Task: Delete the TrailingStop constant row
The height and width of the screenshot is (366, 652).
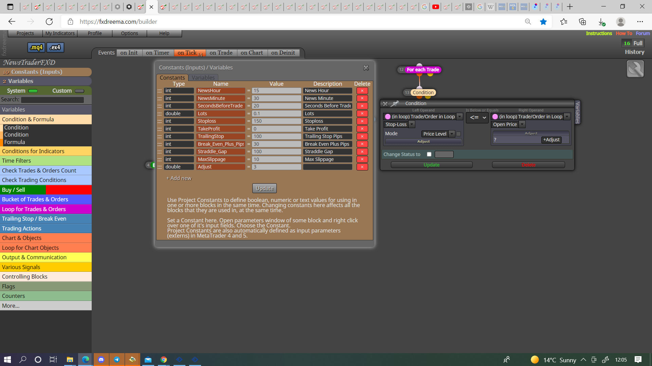Action: tap(362, 137)
